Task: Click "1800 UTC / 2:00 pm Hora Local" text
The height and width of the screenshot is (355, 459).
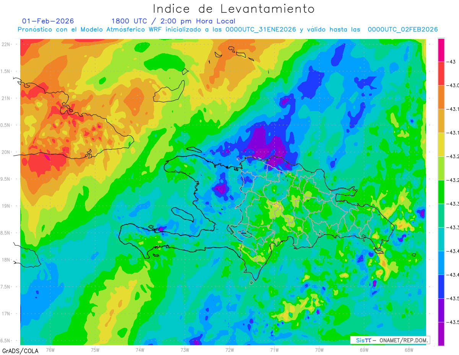Action: click(x=173, y=21)
